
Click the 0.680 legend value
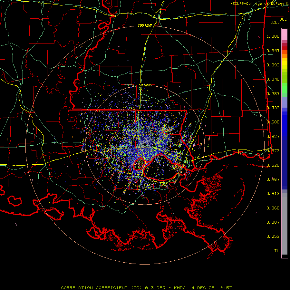273,122
